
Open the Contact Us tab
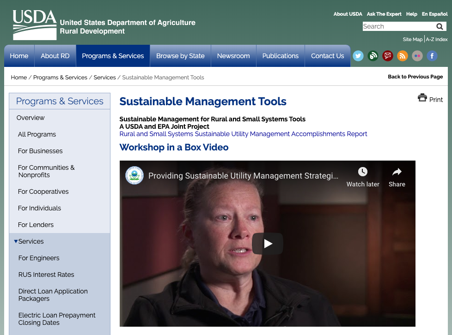click(328, 56)
